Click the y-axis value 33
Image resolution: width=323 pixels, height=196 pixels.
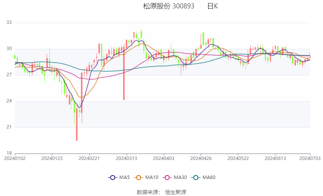point(9,22)
